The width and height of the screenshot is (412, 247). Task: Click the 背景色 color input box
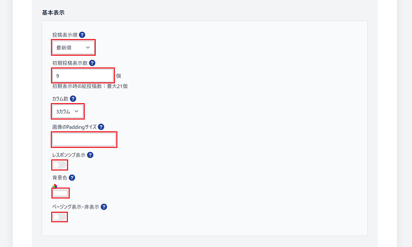click(x=60, y=193)
